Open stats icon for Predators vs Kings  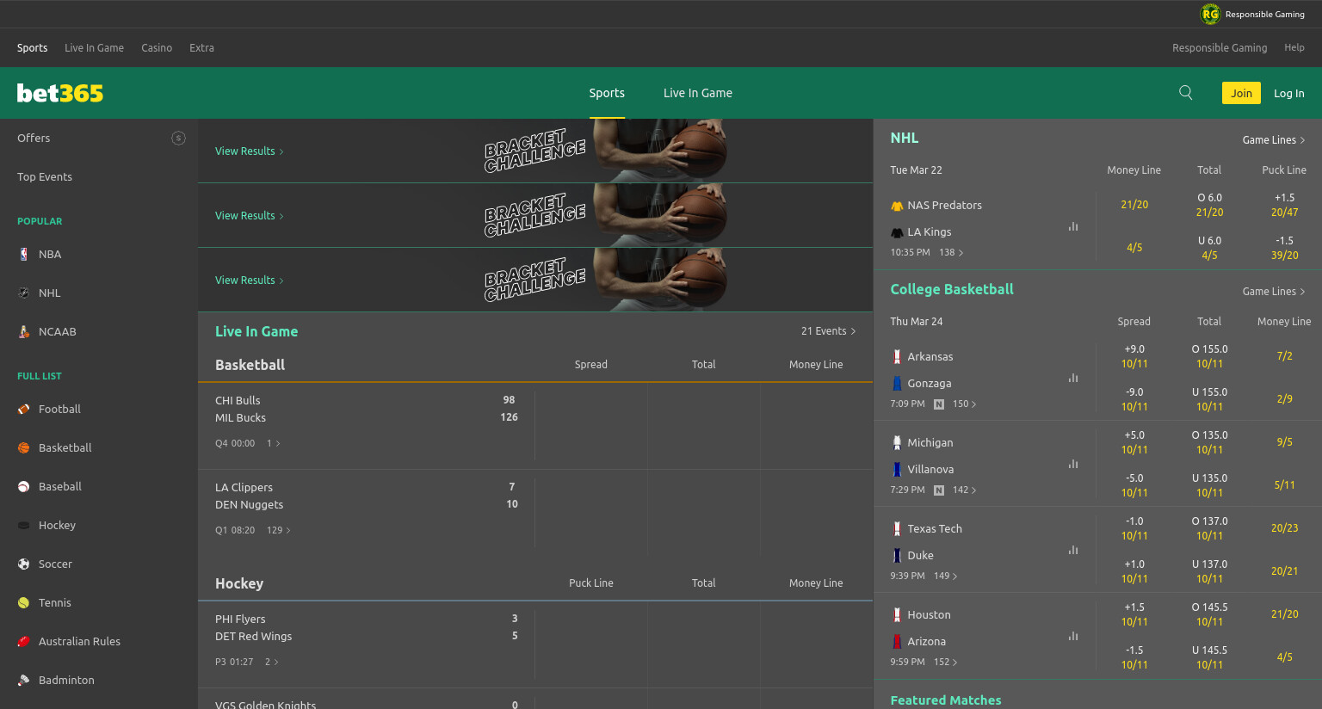pos(1073,226)
